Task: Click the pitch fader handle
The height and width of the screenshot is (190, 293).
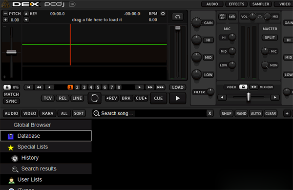Action: [11, 52]
